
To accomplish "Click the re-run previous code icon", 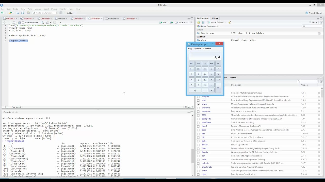I will coord(171,22).
